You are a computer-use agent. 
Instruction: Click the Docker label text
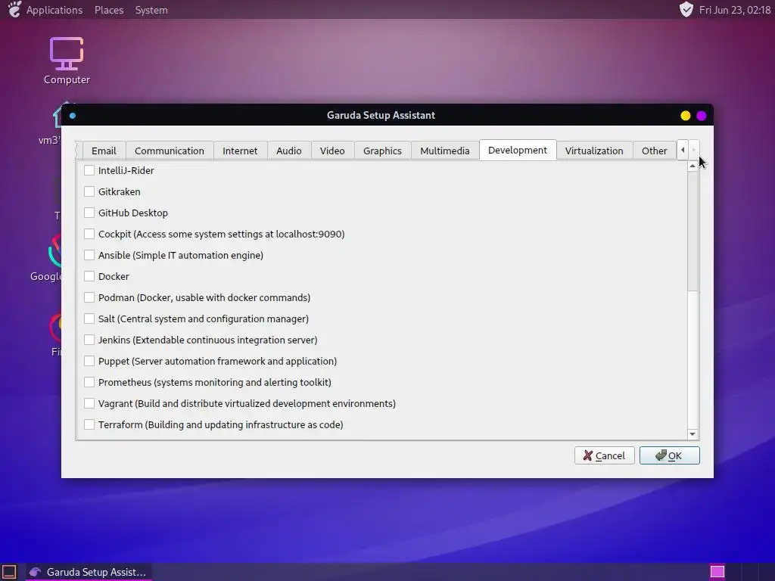[x=114, y=277]
